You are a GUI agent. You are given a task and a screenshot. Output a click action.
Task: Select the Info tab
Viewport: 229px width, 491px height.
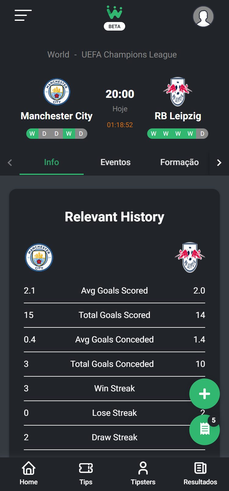click(x=51, y=162)
